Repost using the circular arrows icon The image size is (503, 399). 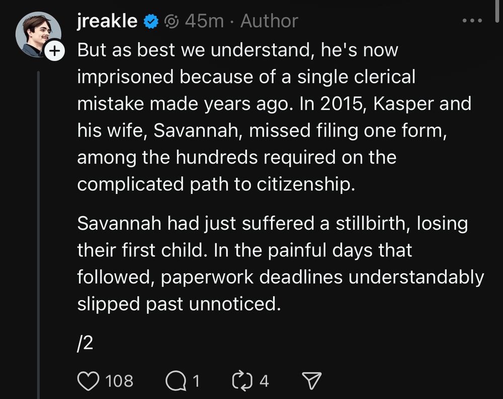click(x=241, y=381)
